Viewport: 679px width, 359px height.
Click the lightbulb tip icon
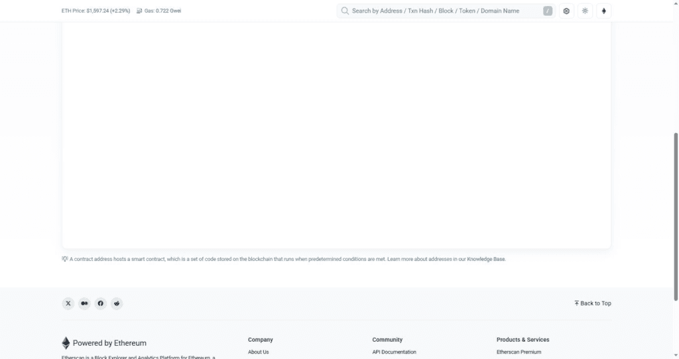pos(64,259)
